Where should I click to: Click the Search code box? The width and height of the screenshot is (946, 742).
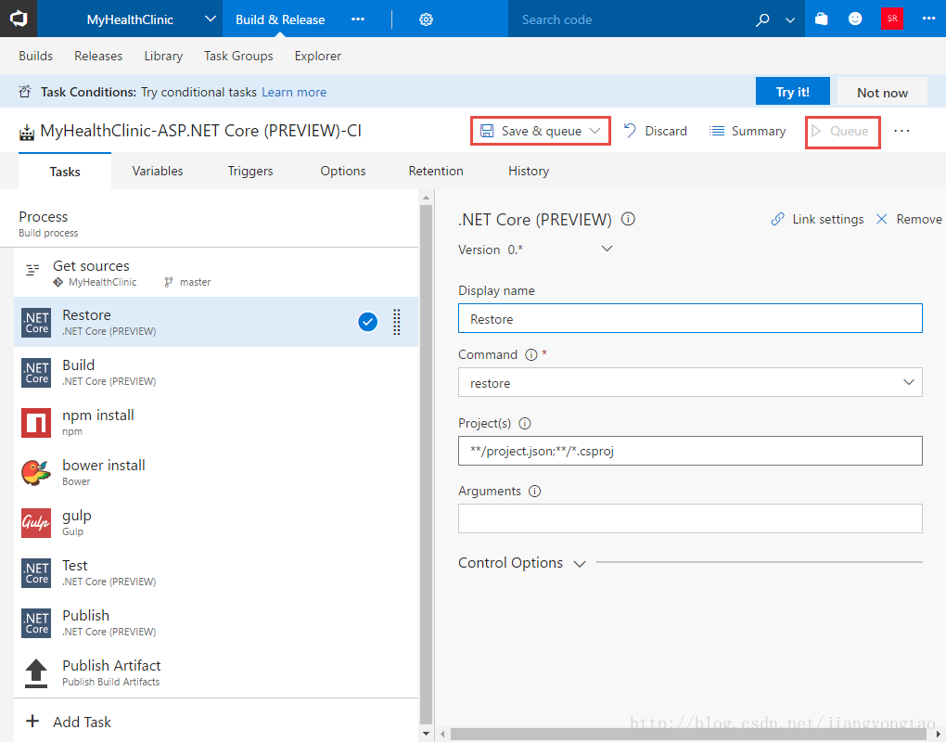pos(628,19)
